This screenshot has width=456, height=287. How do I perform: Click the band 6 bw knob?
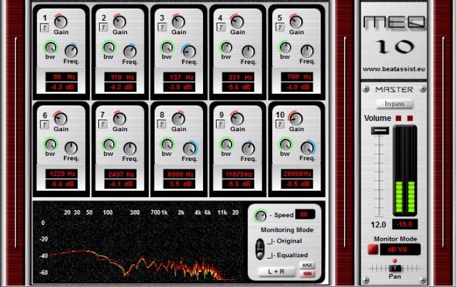[51, 145]
